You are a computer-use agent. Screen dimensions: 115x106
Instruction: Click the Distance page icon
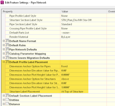point(7,104)
